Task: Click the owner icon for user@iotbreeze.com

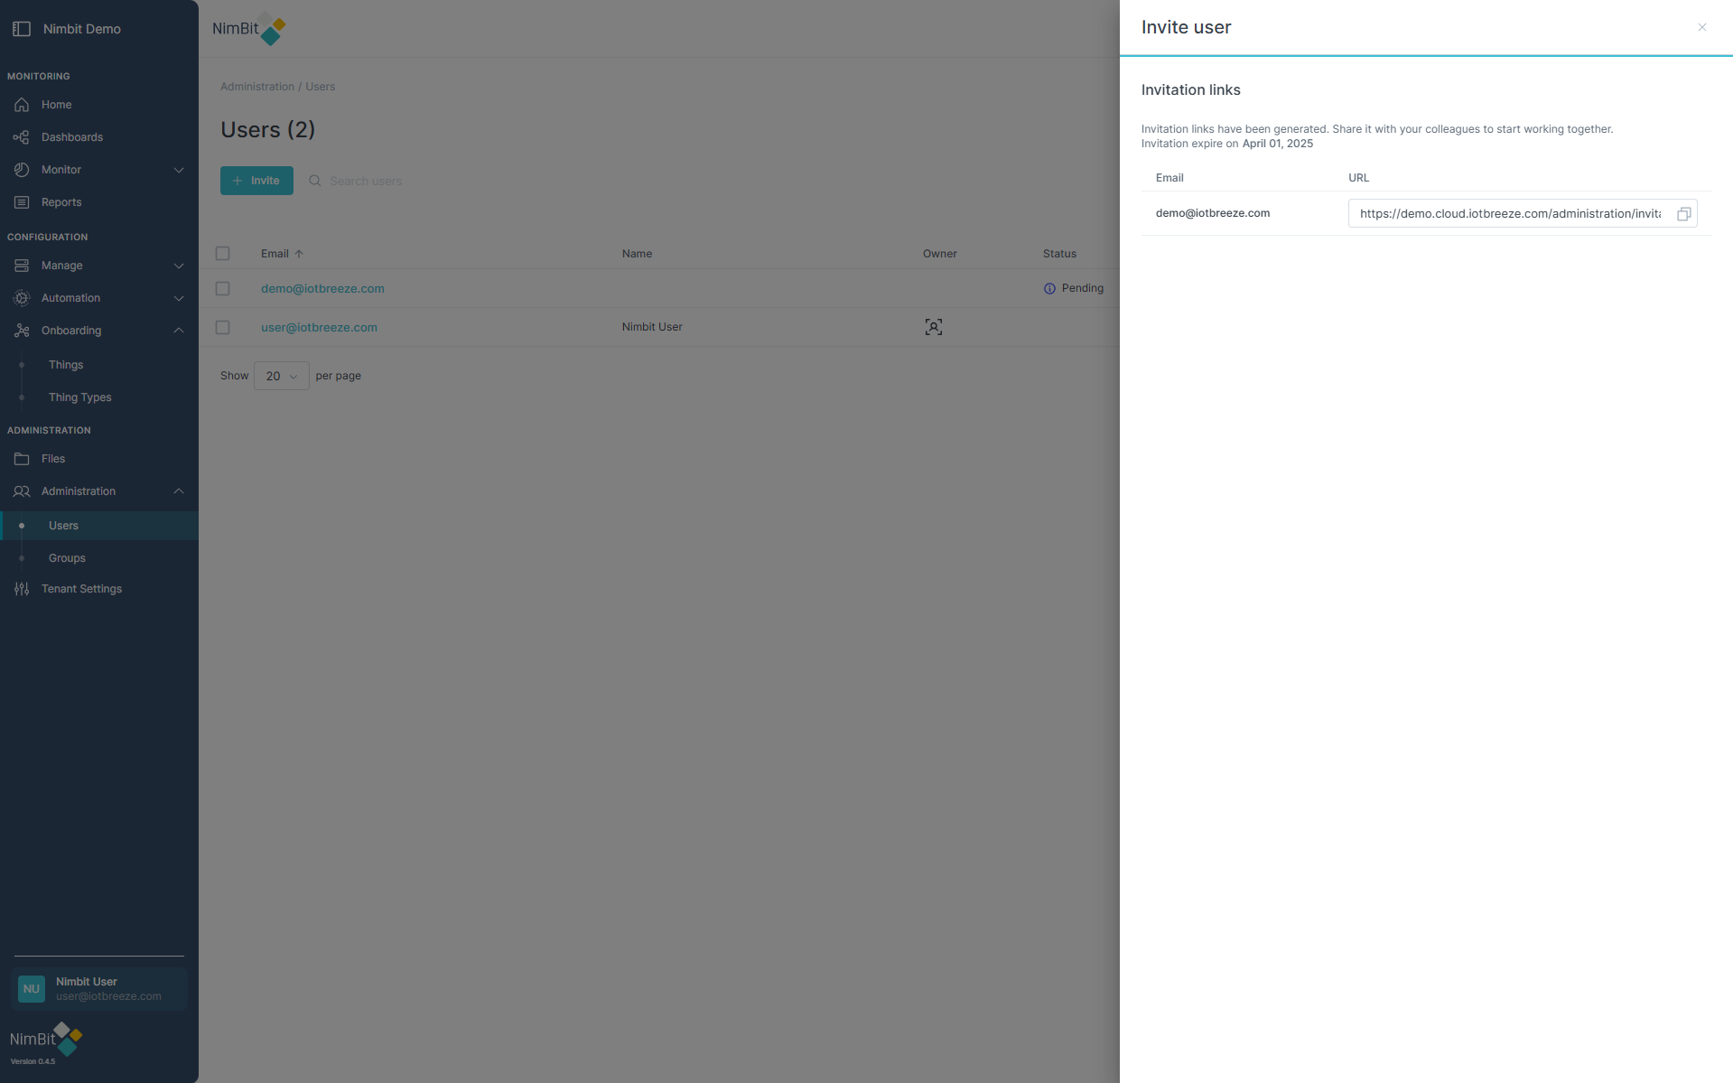Action: click(x=933, y=327)
